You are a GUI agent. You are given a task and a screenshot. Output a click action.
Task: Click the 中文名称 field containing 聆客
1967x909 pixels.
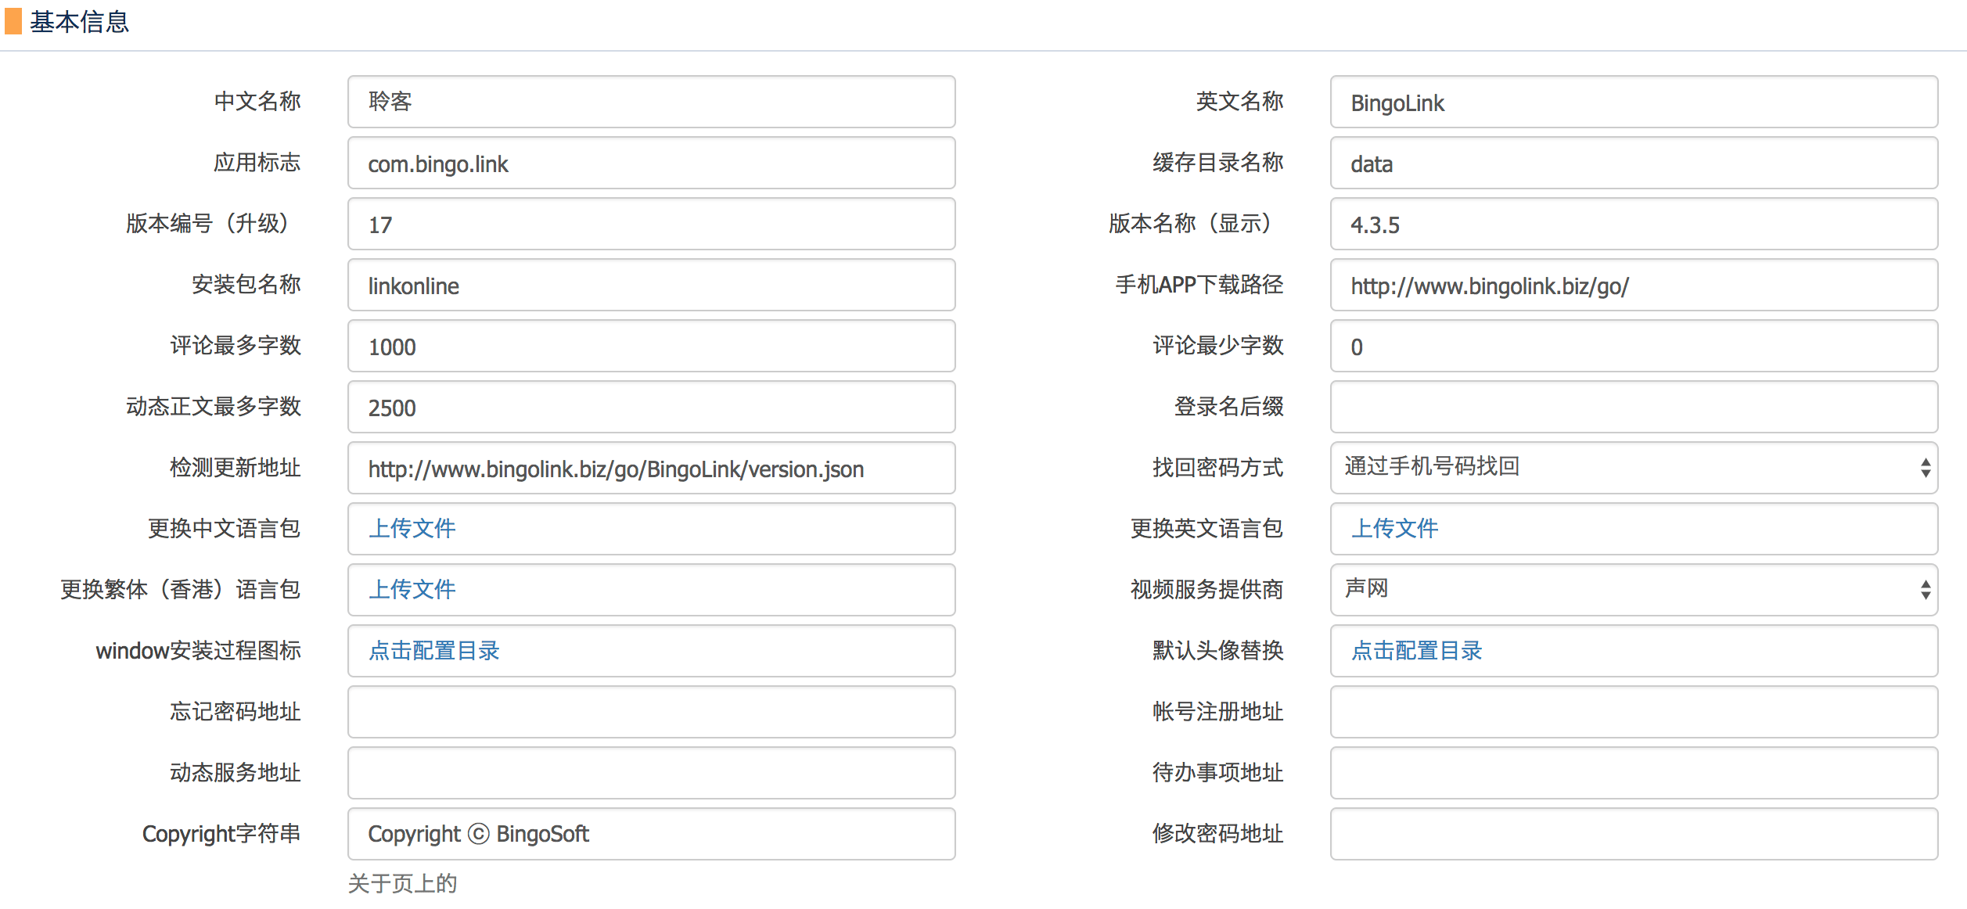(x=651, y=102)
